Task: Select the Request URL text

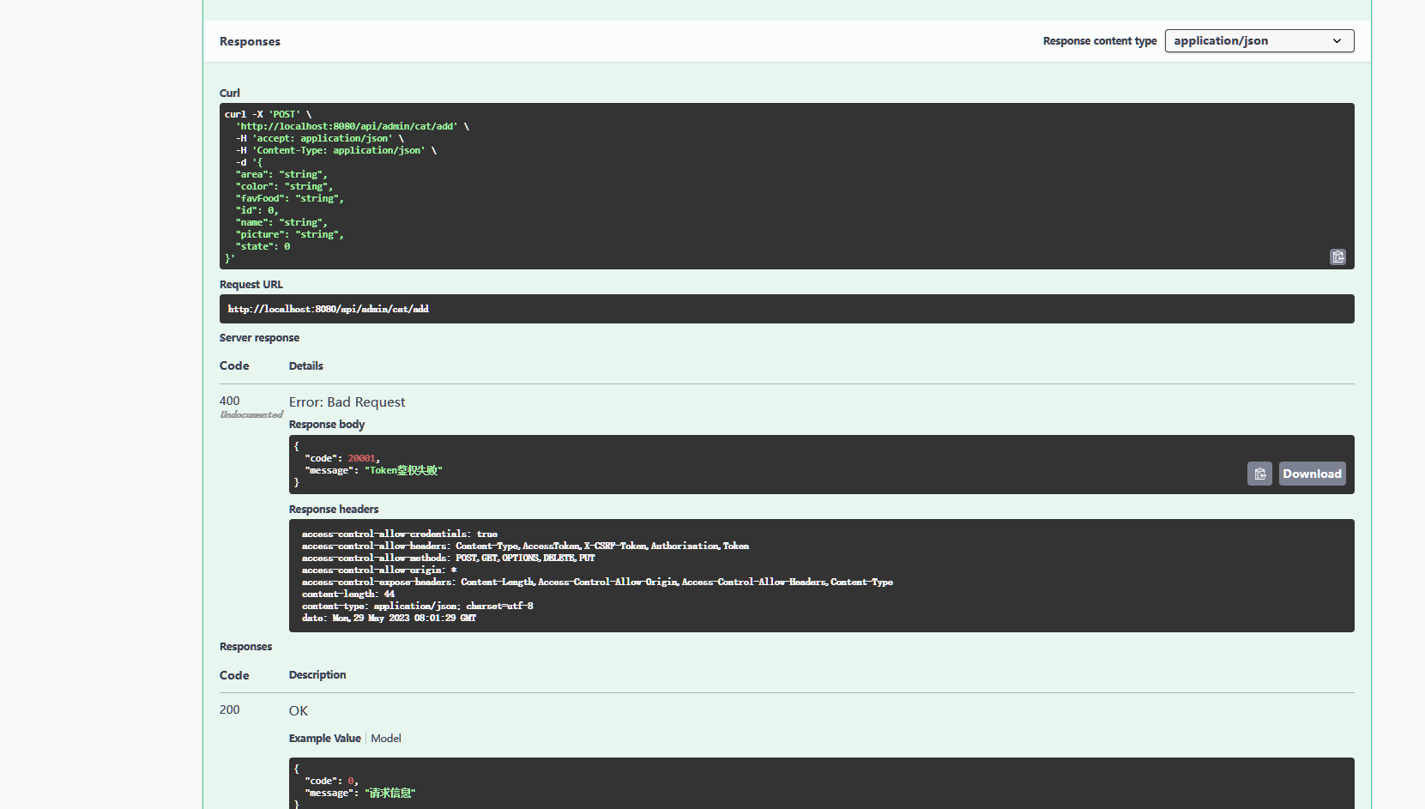Action: [329, 309]
